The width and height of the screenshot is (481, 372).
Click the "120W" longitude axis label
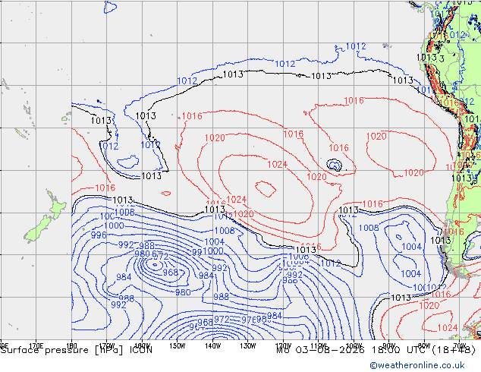pyautogui.click(x=283, y=345)
